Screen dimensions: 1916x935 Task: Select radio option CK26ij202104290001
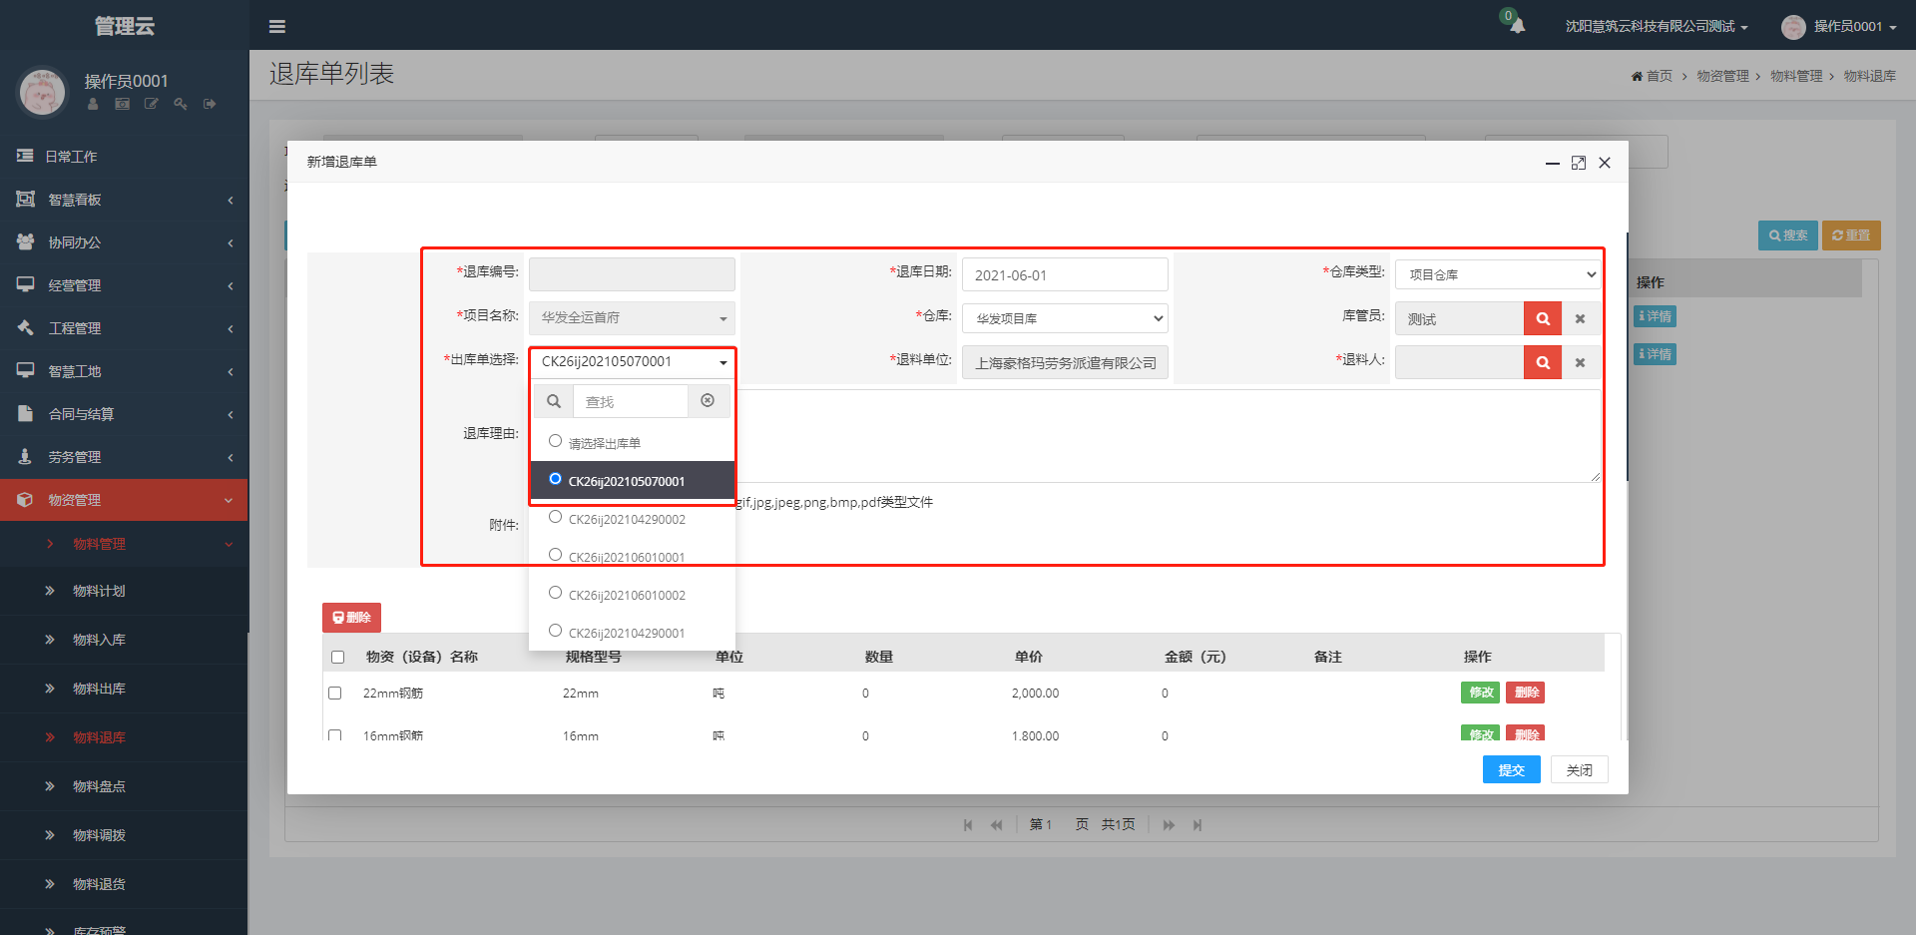coord(556,631)
